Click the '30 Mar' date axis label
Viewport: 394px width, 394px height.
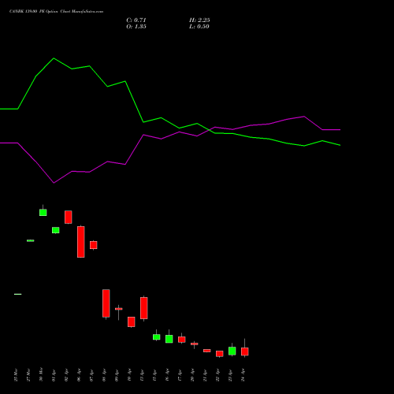(41, 375)
